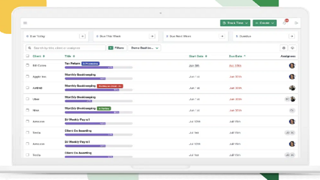Check the box for the Bill Gates row
320x180 pixels.
coord(27,66)
